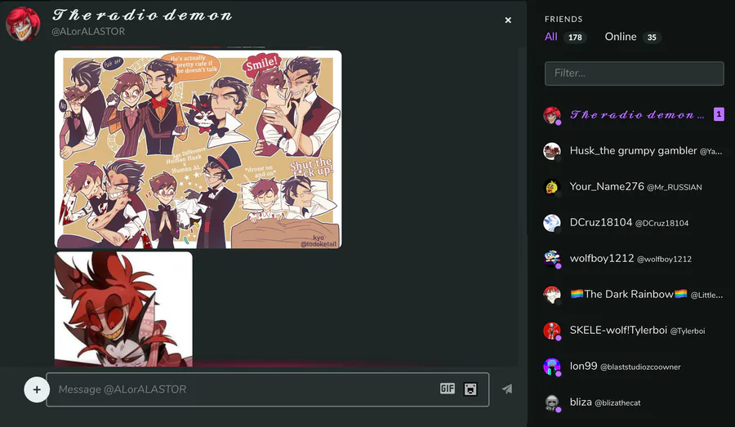Click @wolfboy1212 handle
Viewport: 735px width, 427px height.
(x=664, y=259)
